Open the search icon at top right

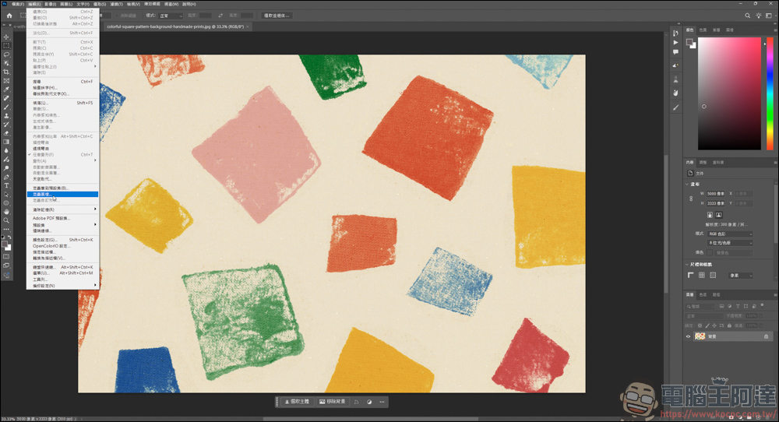pyautogui.click(x=748, y=16)
